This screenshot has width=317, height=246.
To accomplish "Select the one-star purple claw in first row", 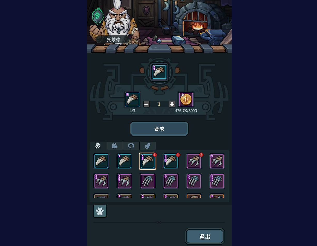I will 217,161.
